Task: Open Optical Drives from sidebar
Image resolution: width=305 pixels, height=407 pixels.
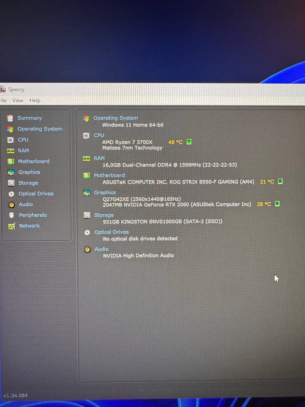Action: tap(36, 194)
